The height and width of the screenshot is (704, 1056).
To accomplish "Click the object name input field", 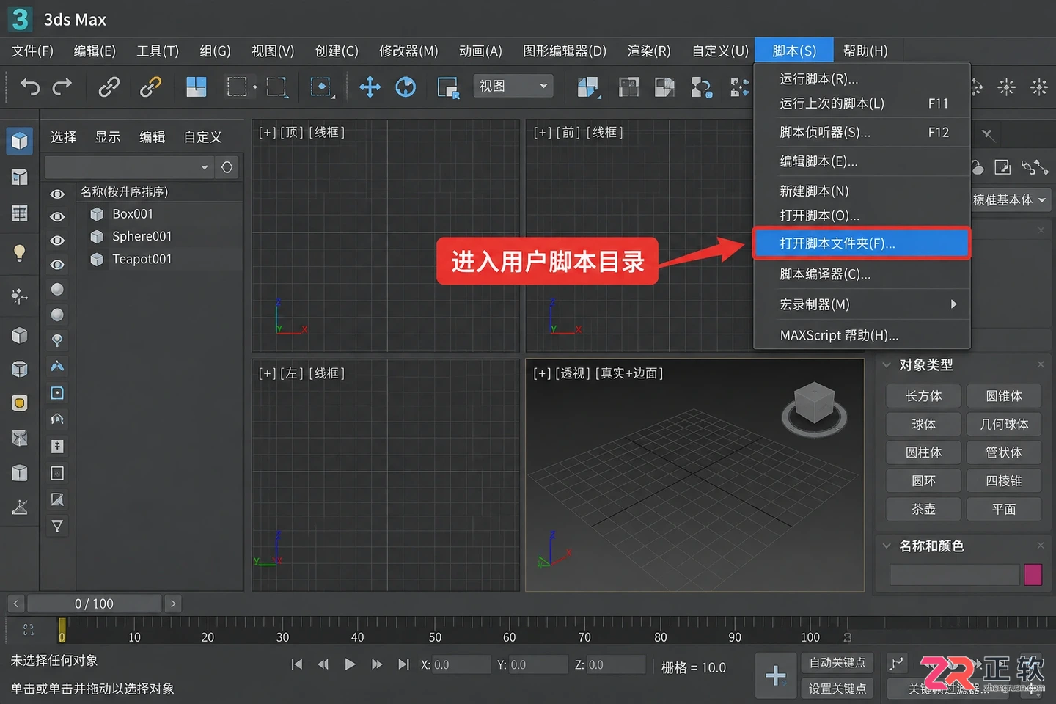I will pos(954,574).
